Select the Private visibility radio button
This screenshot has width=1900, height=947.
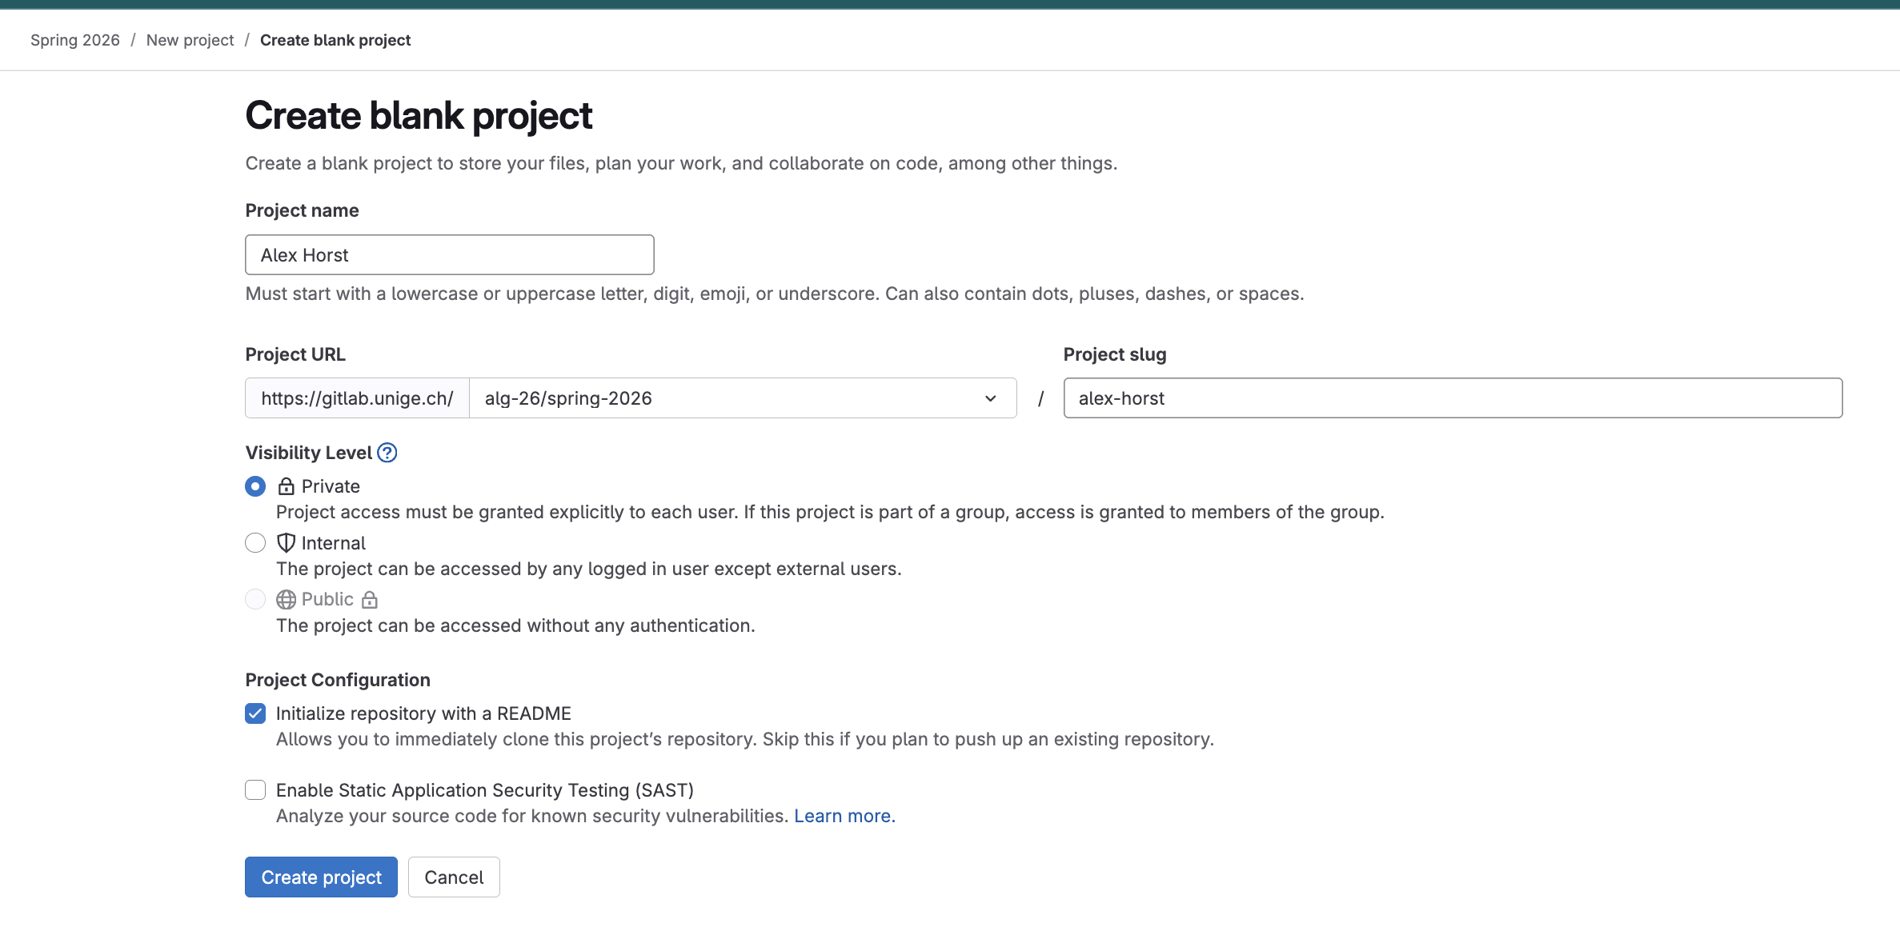pyautogui.click(x=255, y=485)
